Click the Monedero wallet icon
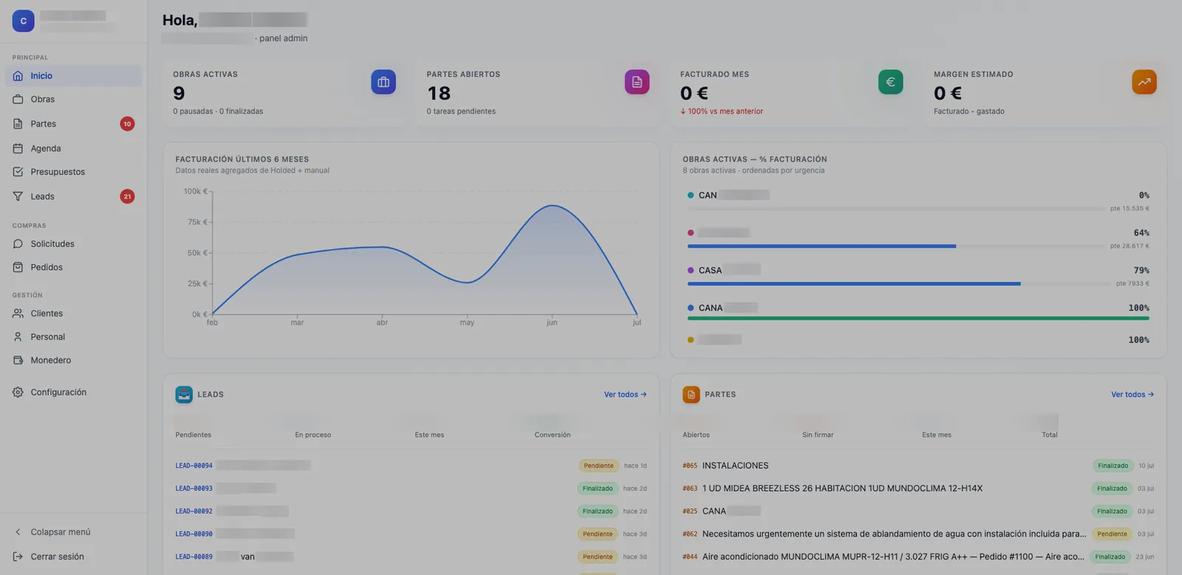Image resolution: width=1182 pixels, height=575 pixels. pos(18,361)
